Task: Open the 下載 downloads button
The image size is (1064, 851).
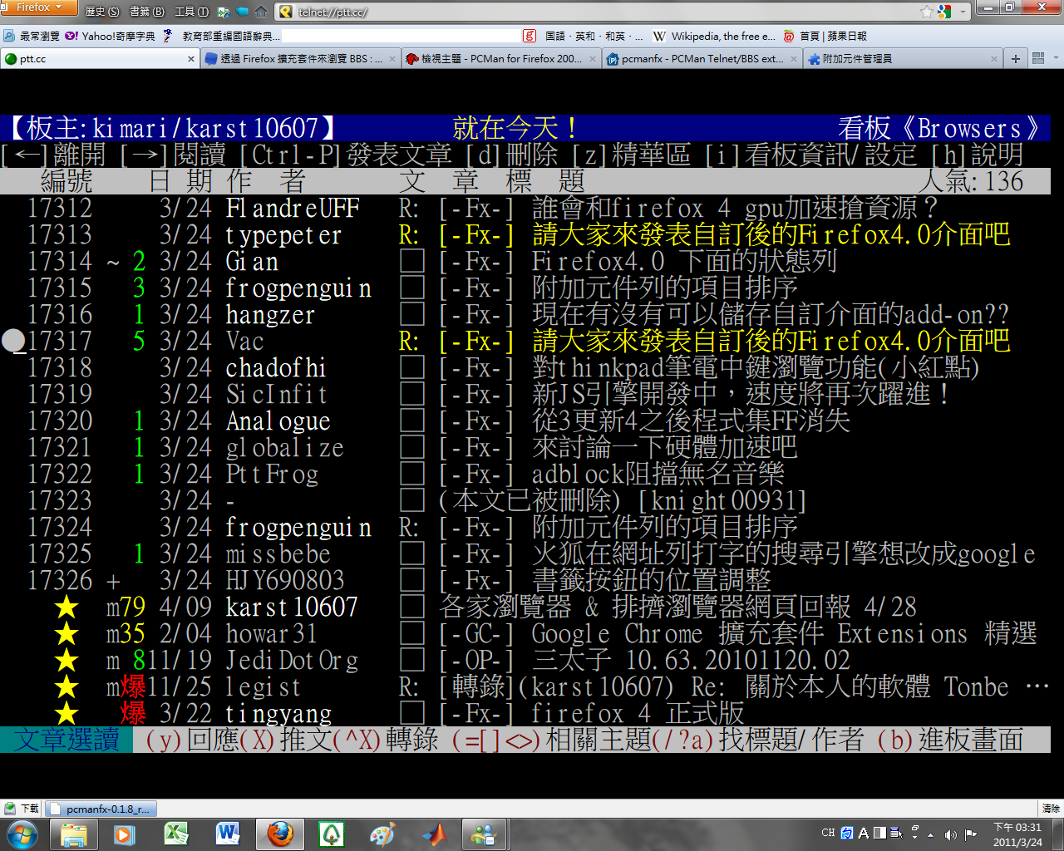Action: point(22,809)
